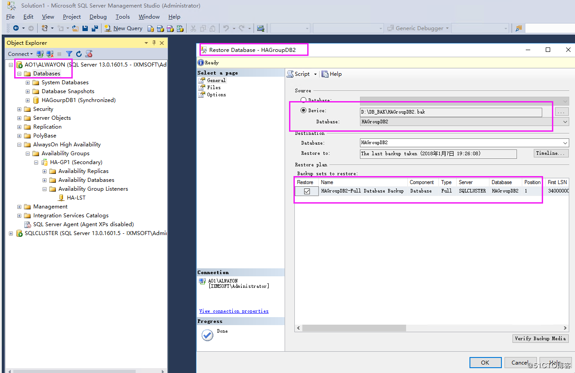Select the Device radio button under Source

(304, 110)
